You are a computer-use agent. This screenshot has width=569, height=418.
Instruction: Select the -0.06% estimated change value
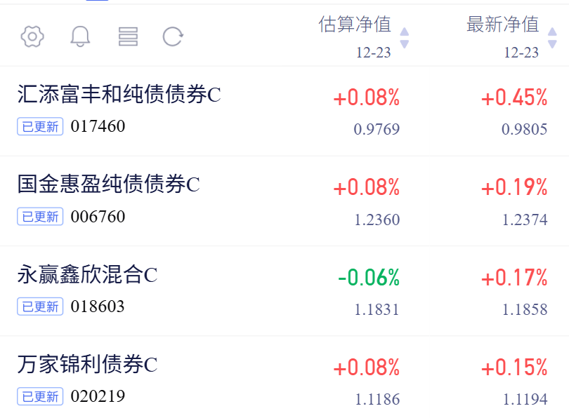point(369,278)
